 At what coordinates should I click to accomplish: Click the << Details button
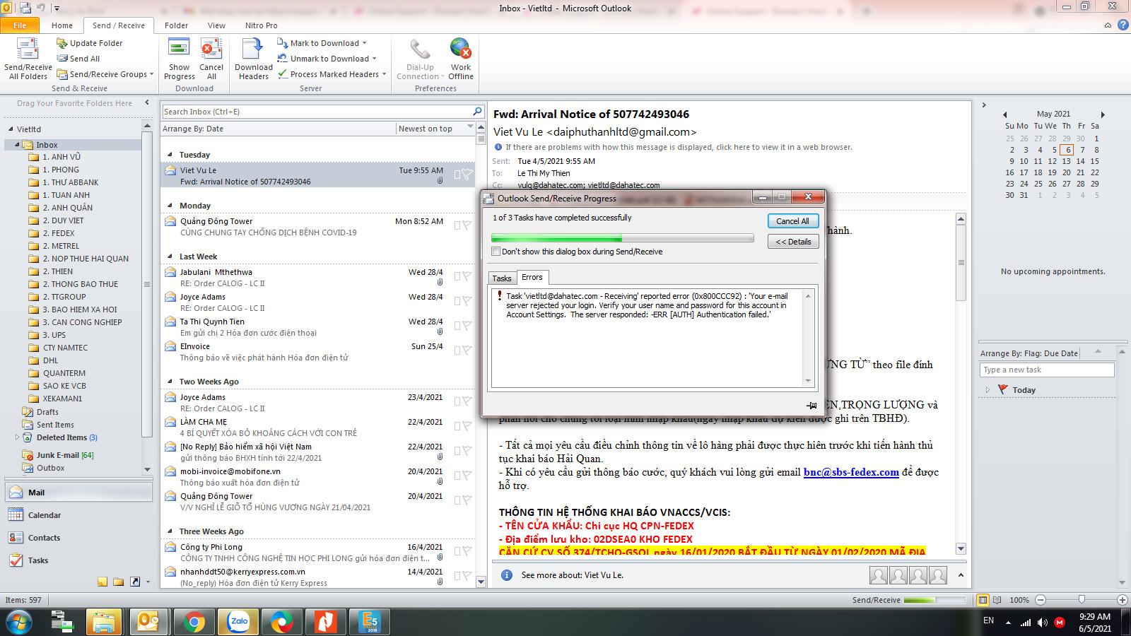click(x=793, y=242)
